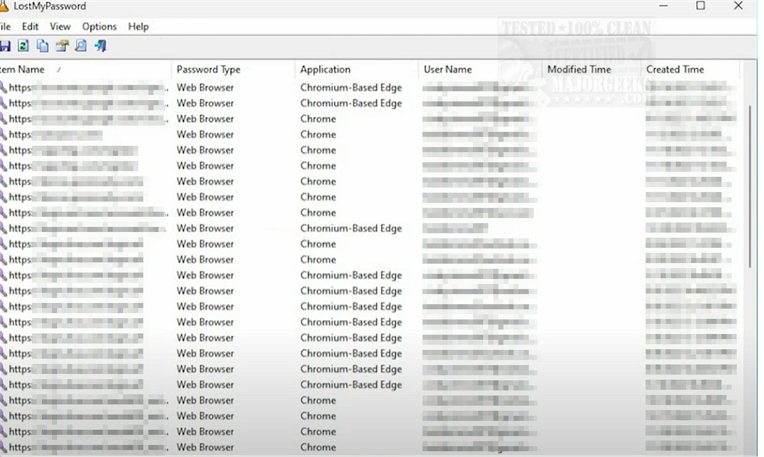Minimize the LostMyPassword window
764x457 pixels.
(664, 6)
